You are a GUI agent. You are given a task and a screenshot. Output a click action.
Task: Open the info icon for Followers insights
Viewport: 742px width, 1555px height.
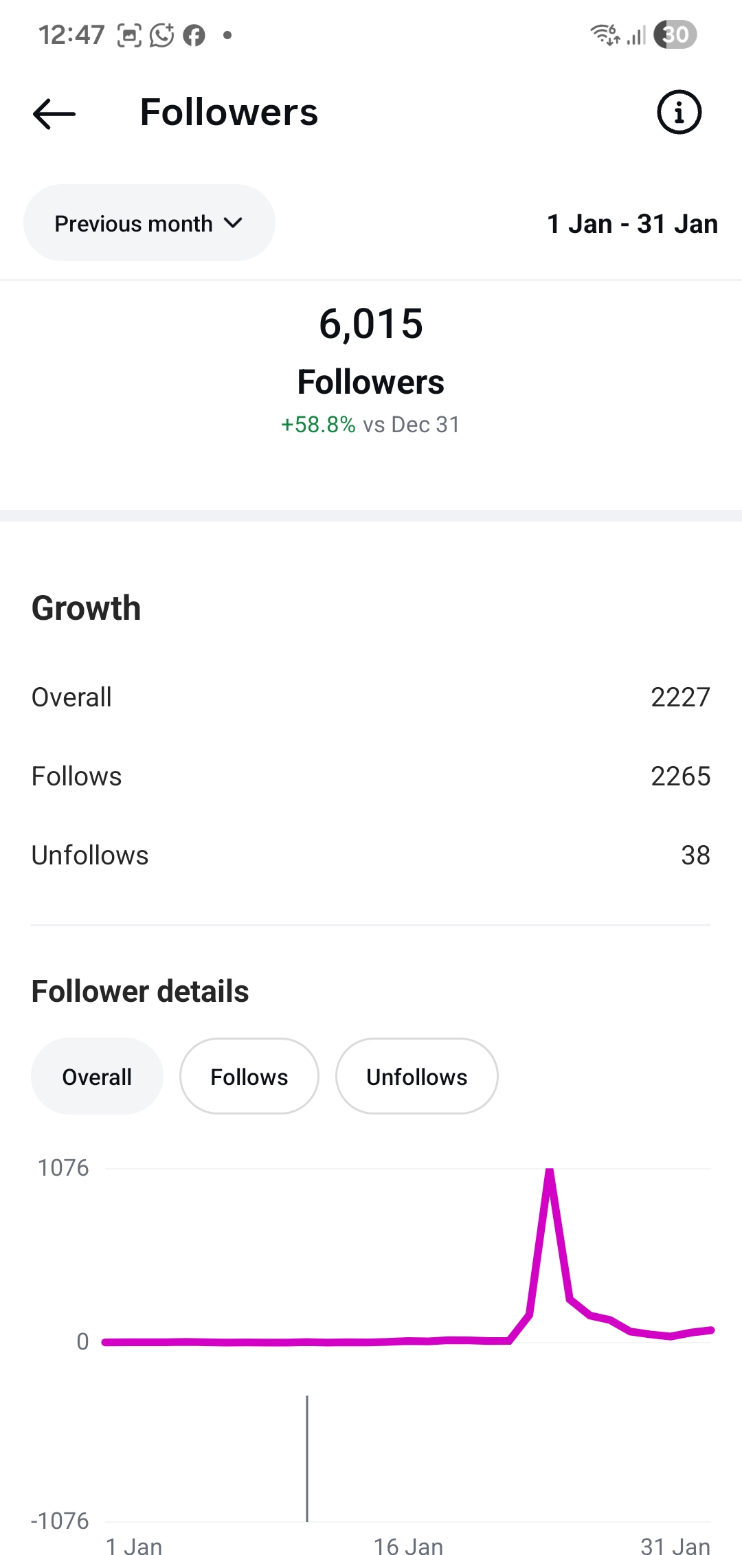(679, 112)
